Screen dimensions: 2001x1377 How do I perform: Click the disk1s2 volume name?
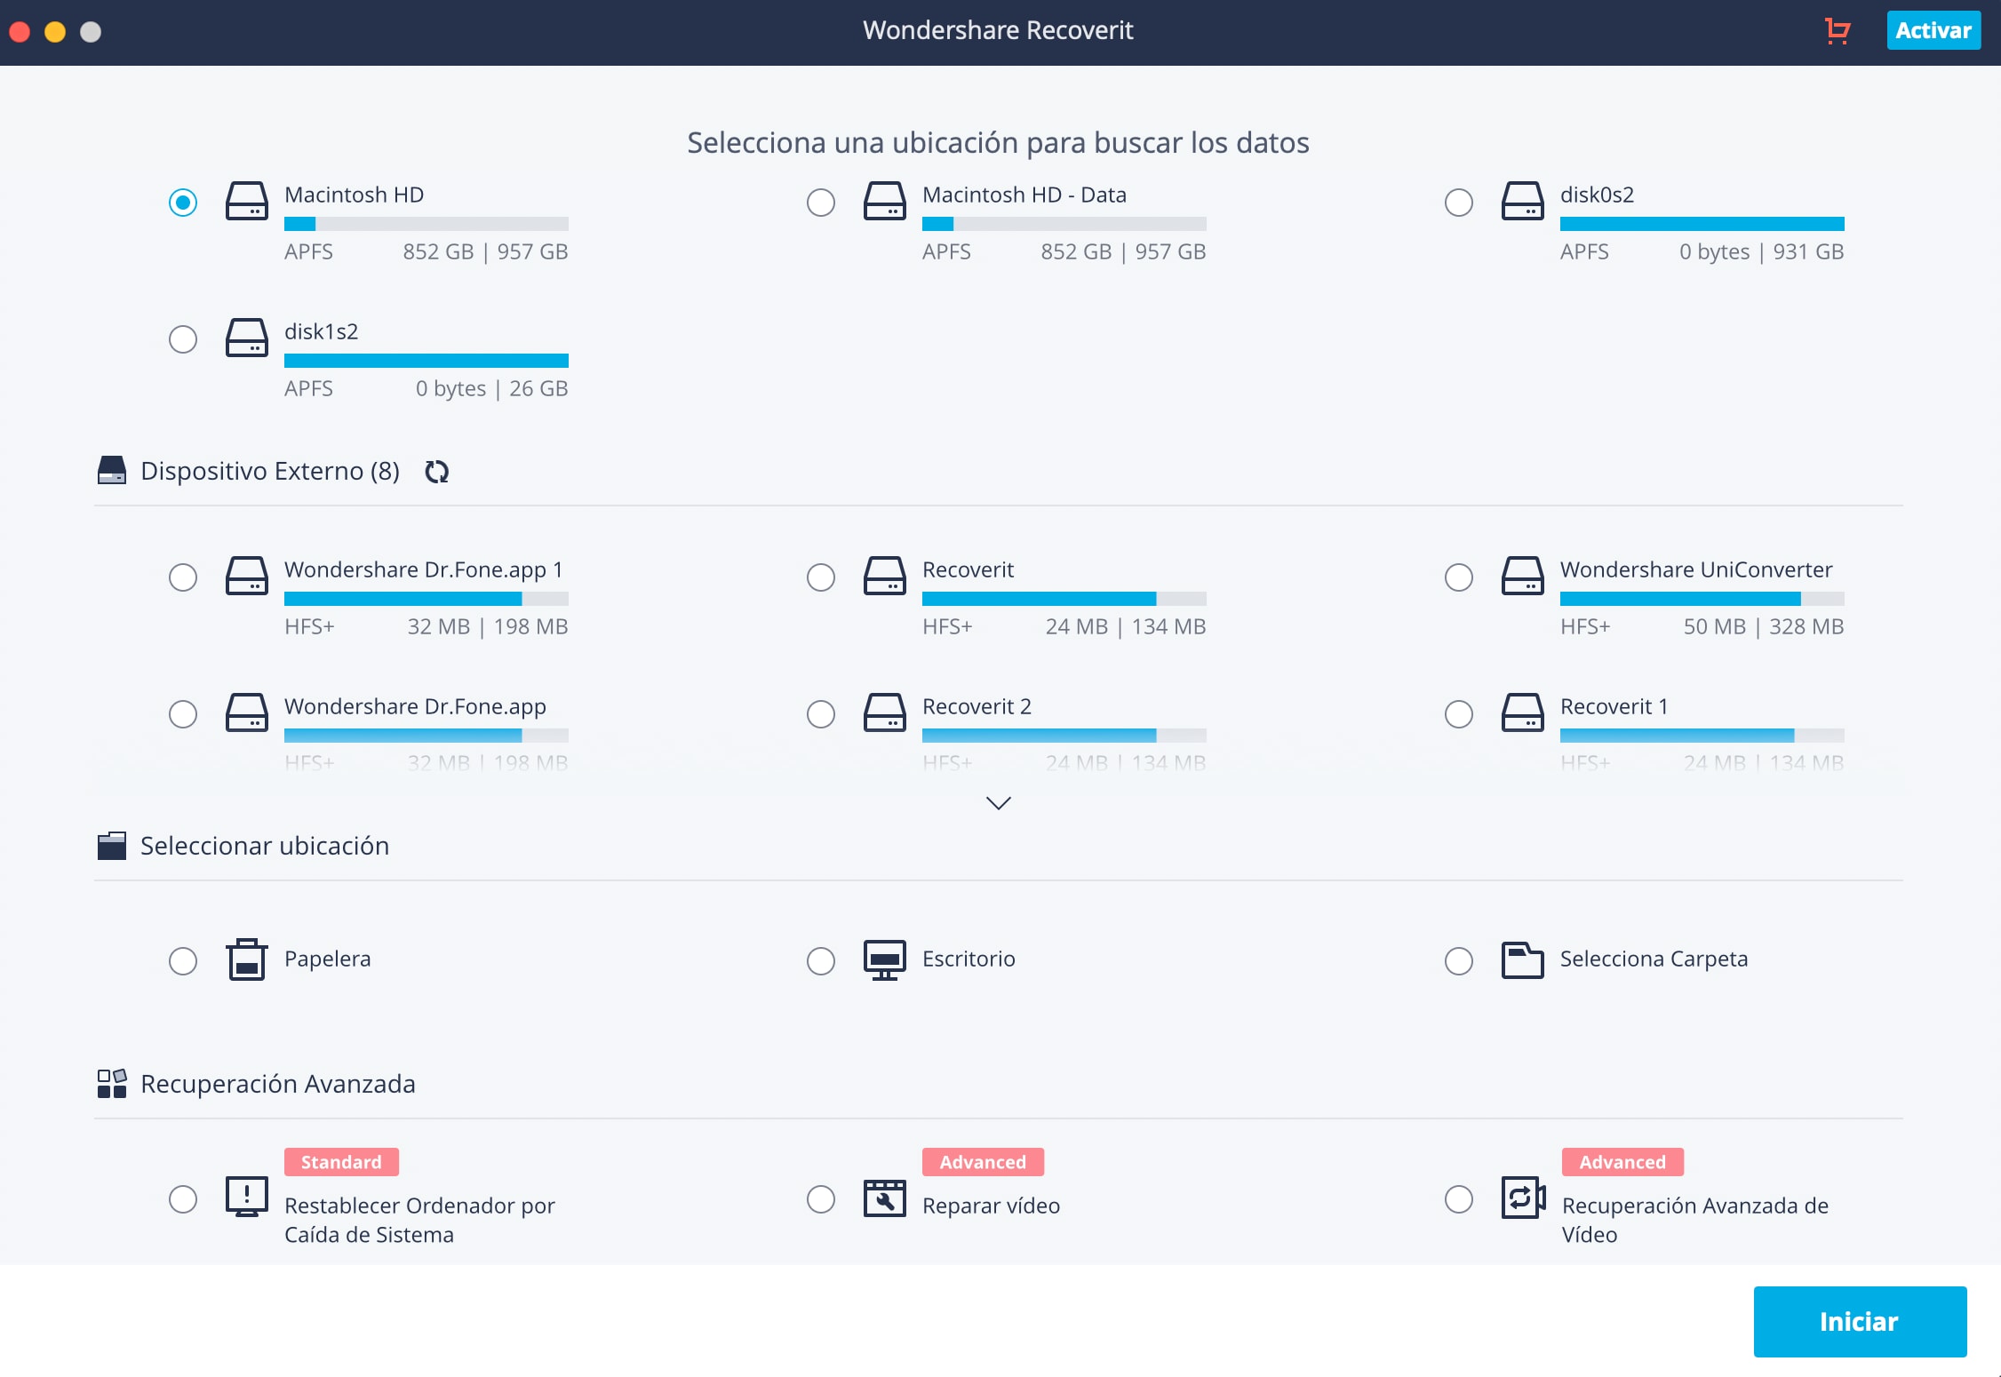322,332
